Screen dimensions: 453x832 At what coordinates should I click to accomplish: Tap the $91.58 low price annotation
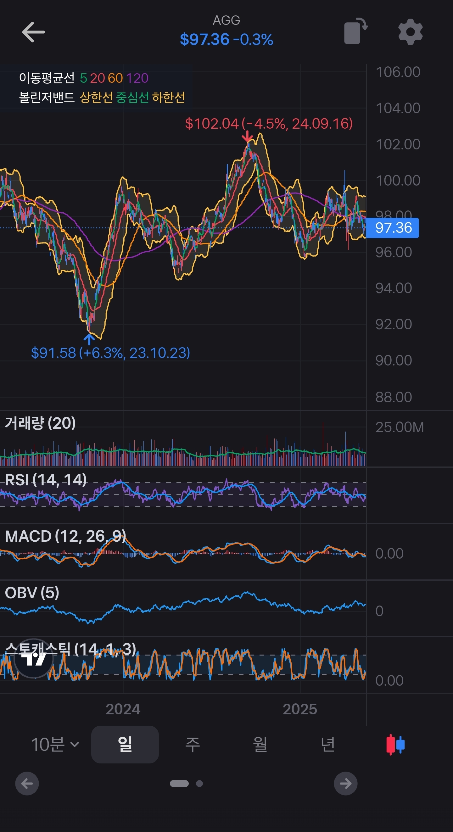(110, 353)
